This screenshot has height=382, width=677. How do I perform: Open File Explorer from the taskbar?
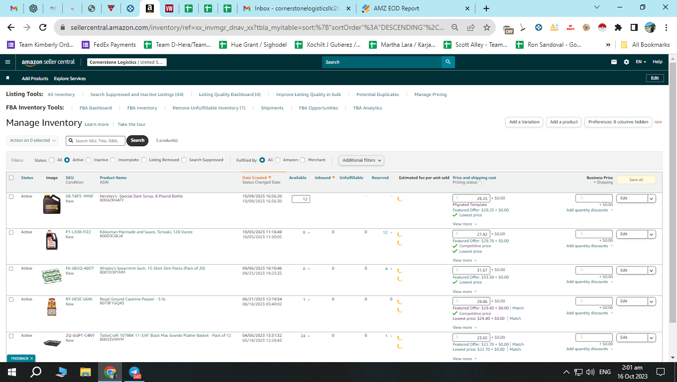[86, 372]
